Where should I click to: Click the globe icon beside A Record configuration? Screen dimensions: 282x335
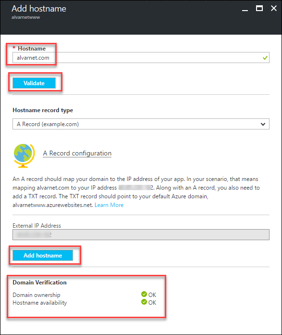click(x=24, y=156)
